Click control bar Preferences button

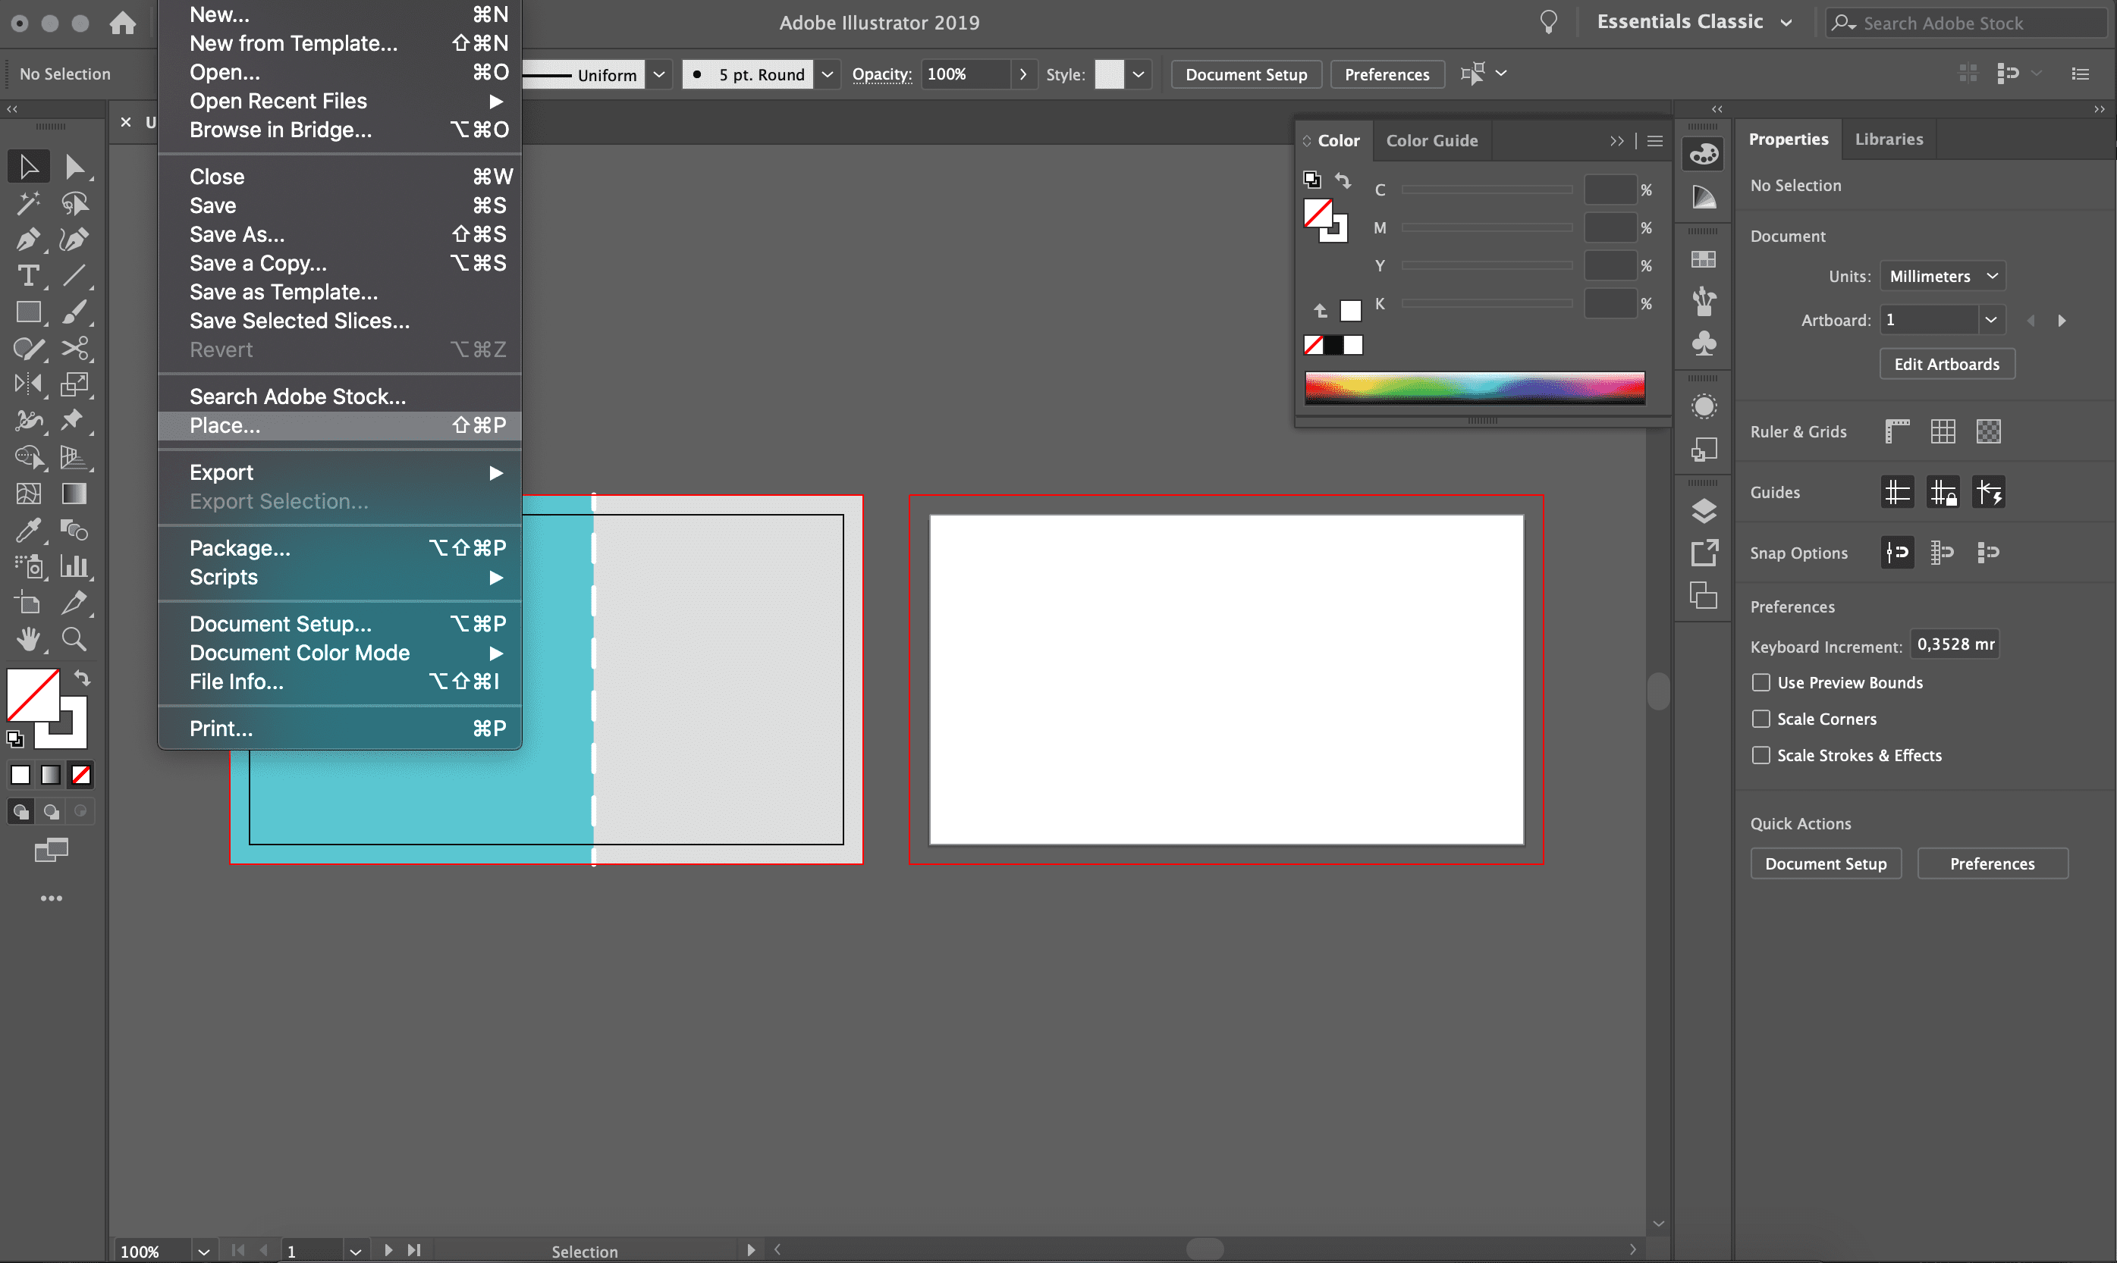pos(1387,74)
